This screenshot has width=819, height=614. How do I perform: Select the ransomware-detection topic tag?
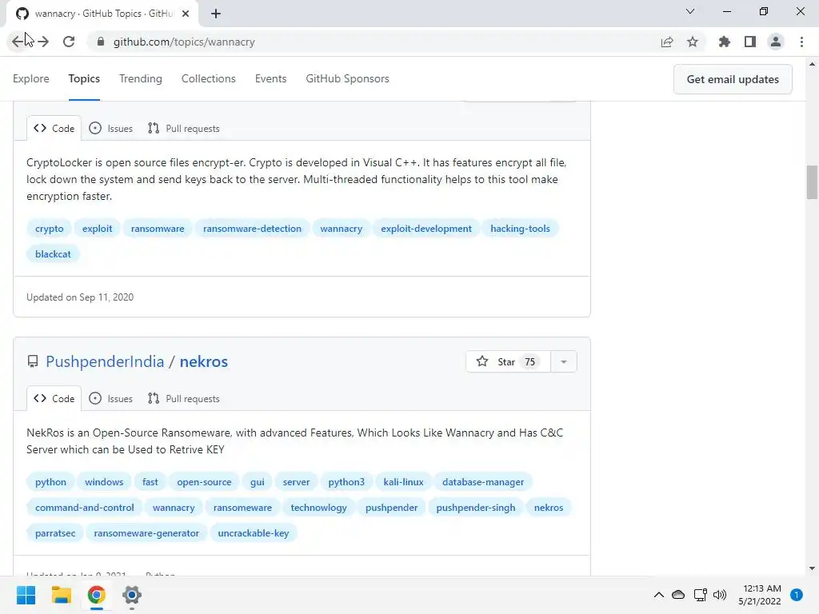(252, 229)
